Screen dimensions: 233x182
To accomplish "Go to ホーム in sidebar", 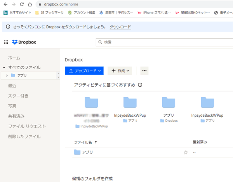I will pos(14,58).
